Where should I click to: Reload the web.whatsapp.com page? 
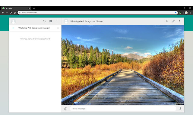click(x=11, y=13)
